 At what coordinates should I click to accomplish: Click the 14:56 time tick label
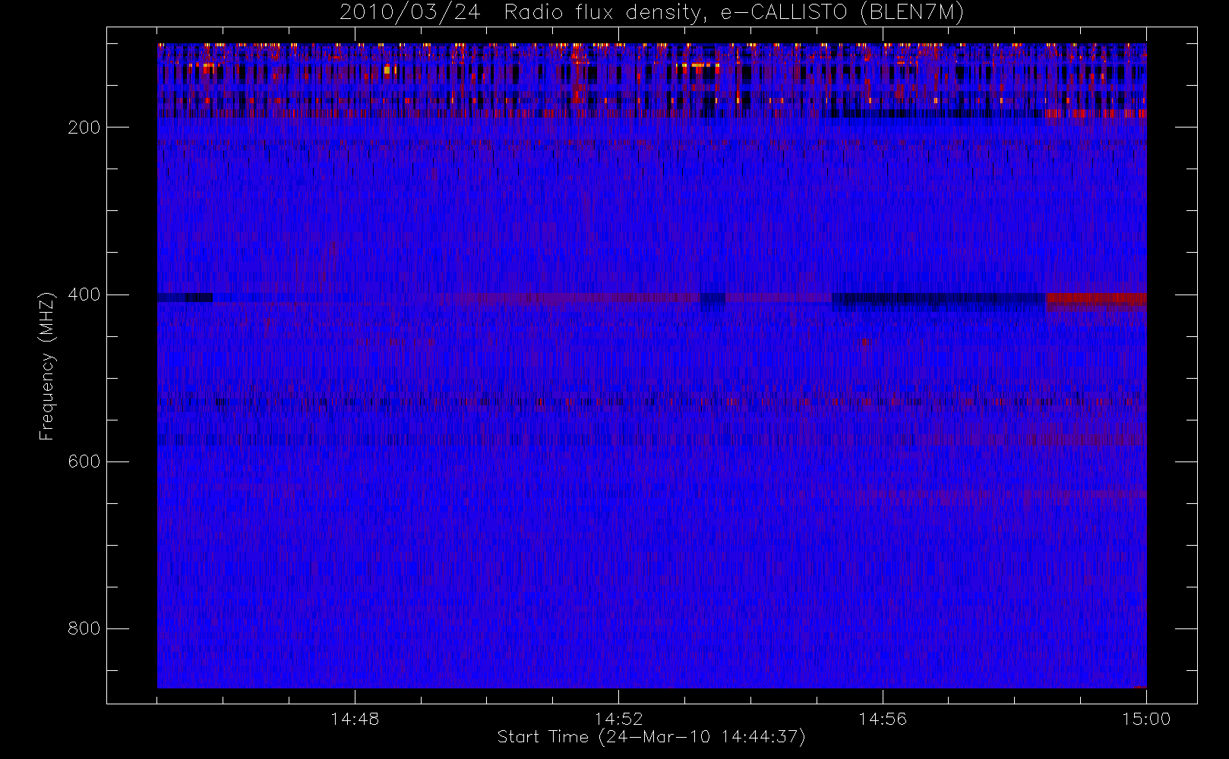tap(883, 719)
